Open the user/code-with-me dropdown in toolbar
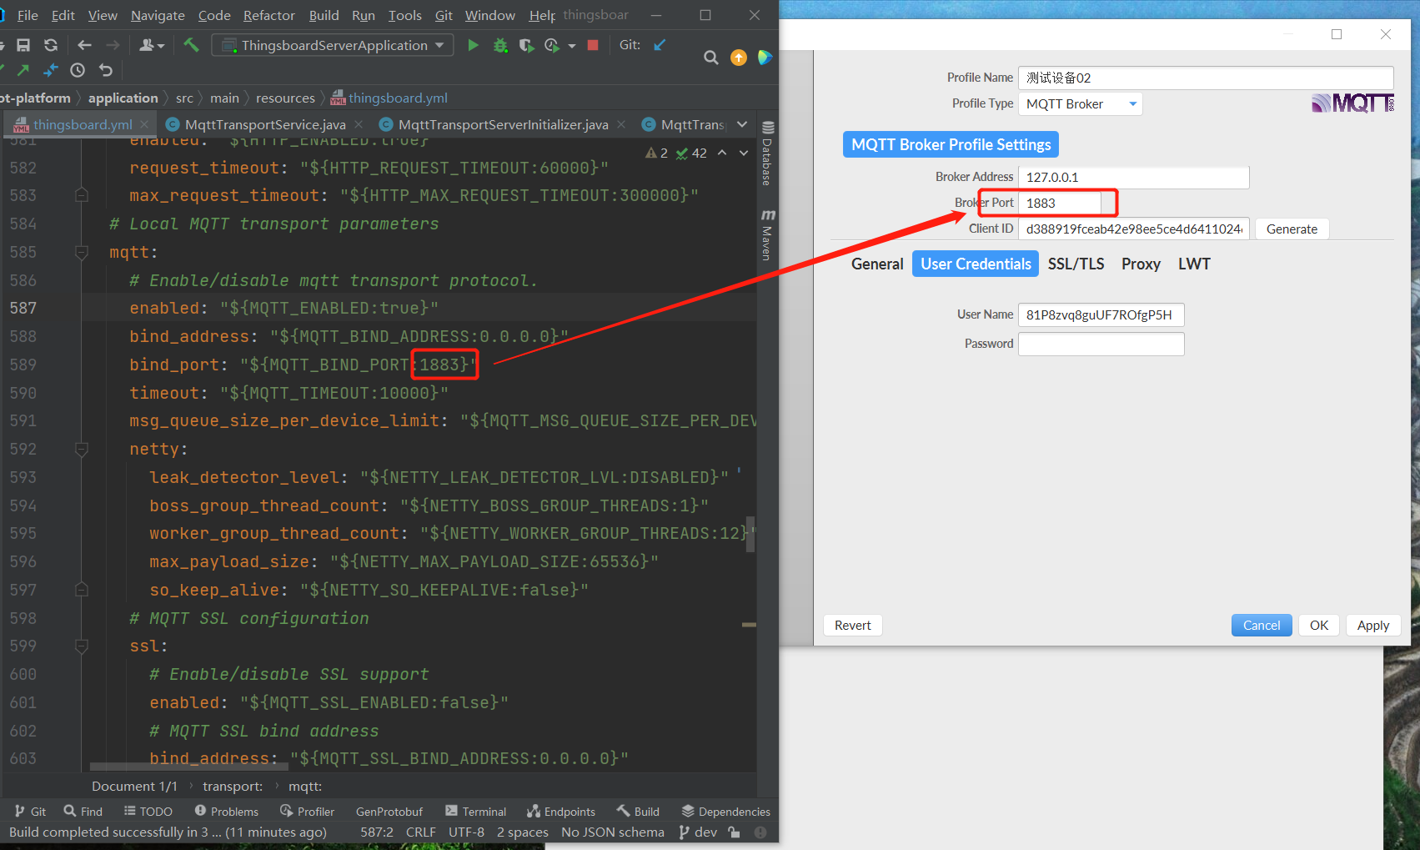Screen dimensions: 1420x850 [152, 45]
